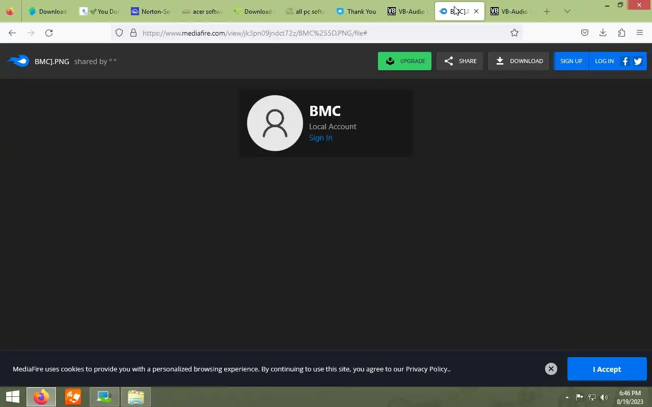Viewport: 652px width, 407px height.
Task: Click Firefox in the taskbar
Action: (41, 397)
